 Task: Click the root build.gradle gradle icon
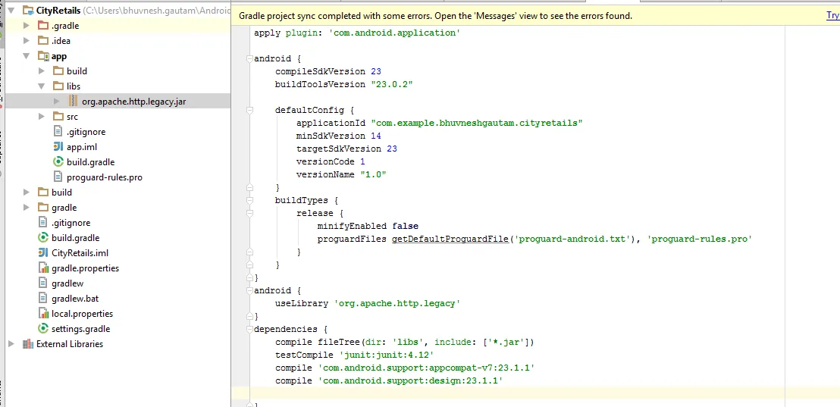[43, 238]
